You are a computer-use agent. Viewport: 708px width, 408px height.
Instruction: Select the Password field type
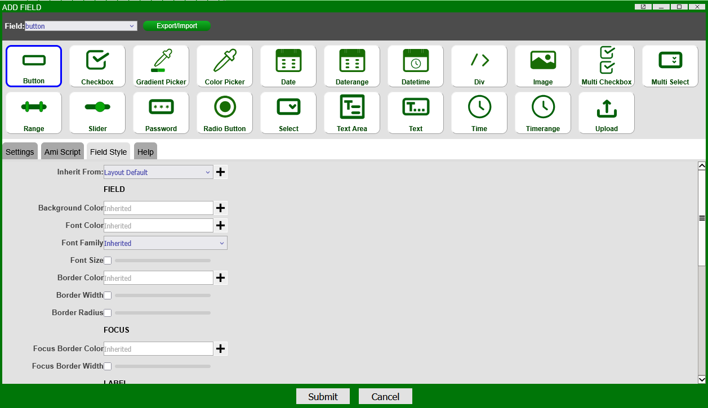161,113
